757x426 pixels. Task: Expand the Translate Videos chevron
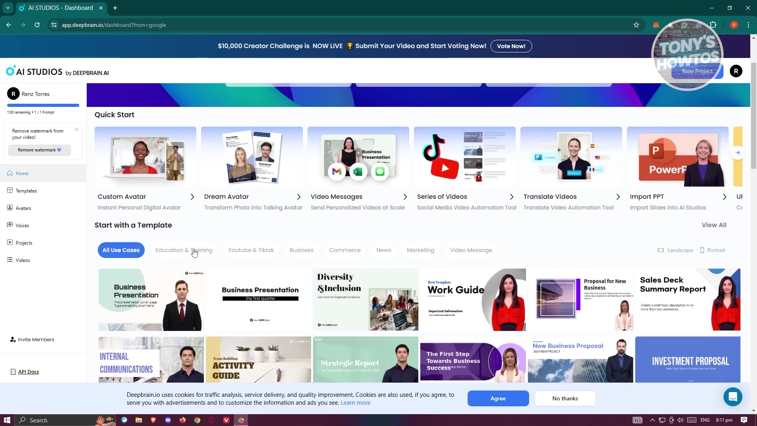[618, 197]
